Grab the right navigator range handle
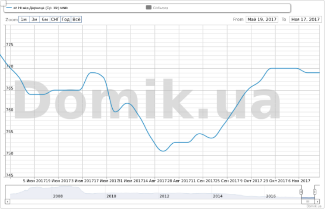 tap(315, 192)
